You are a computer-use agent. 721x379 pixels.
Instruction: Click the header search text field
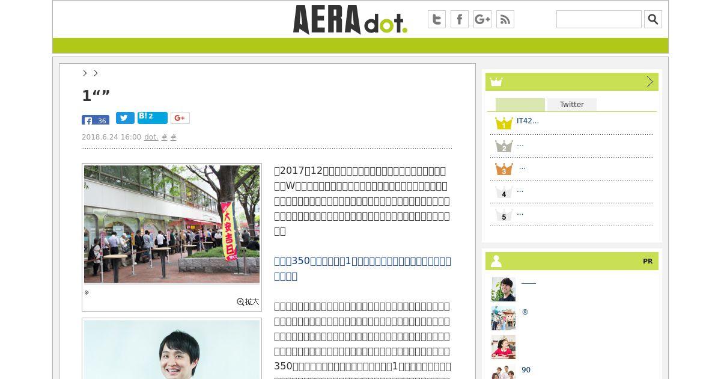point(599,19)
